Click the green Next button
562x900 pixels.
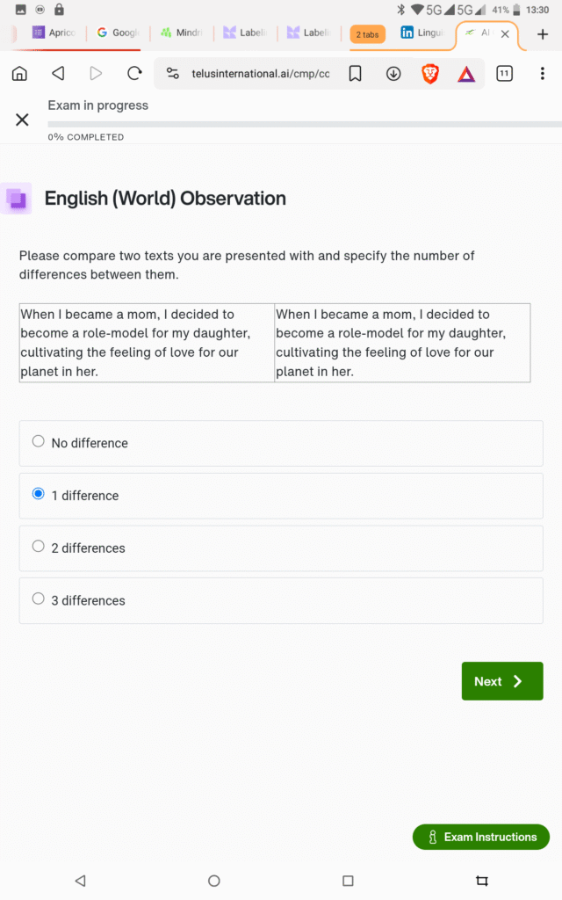click(502, 681)
